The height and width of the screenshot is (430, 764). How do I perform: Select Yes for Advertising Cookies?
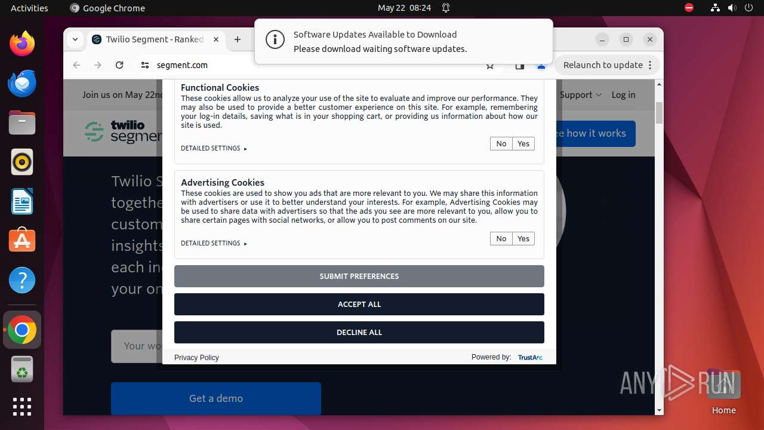tap(523, 238)
